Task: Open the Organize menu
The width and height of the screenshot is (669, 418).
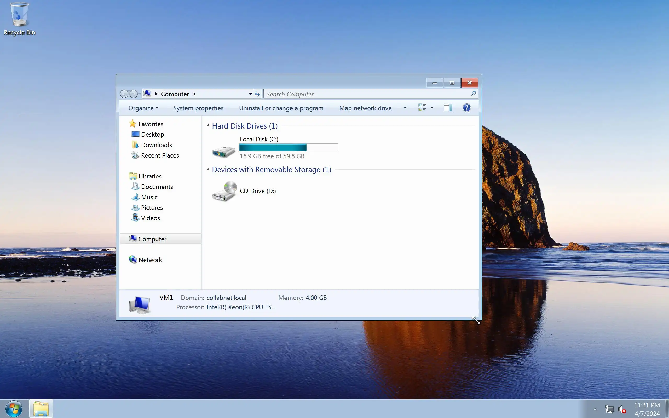Action: tap(143, 108)
